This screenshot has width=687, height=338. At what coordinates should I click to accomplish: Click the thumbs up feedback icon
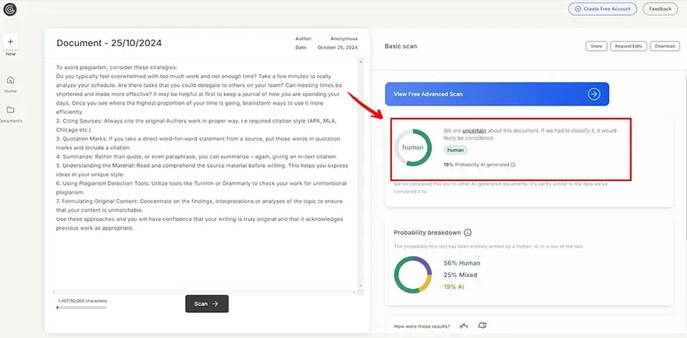[464, 326]
